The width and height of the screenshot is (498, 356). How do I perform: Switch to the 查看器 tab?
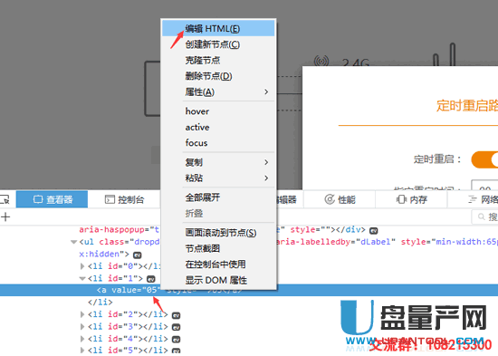(52, 199)
